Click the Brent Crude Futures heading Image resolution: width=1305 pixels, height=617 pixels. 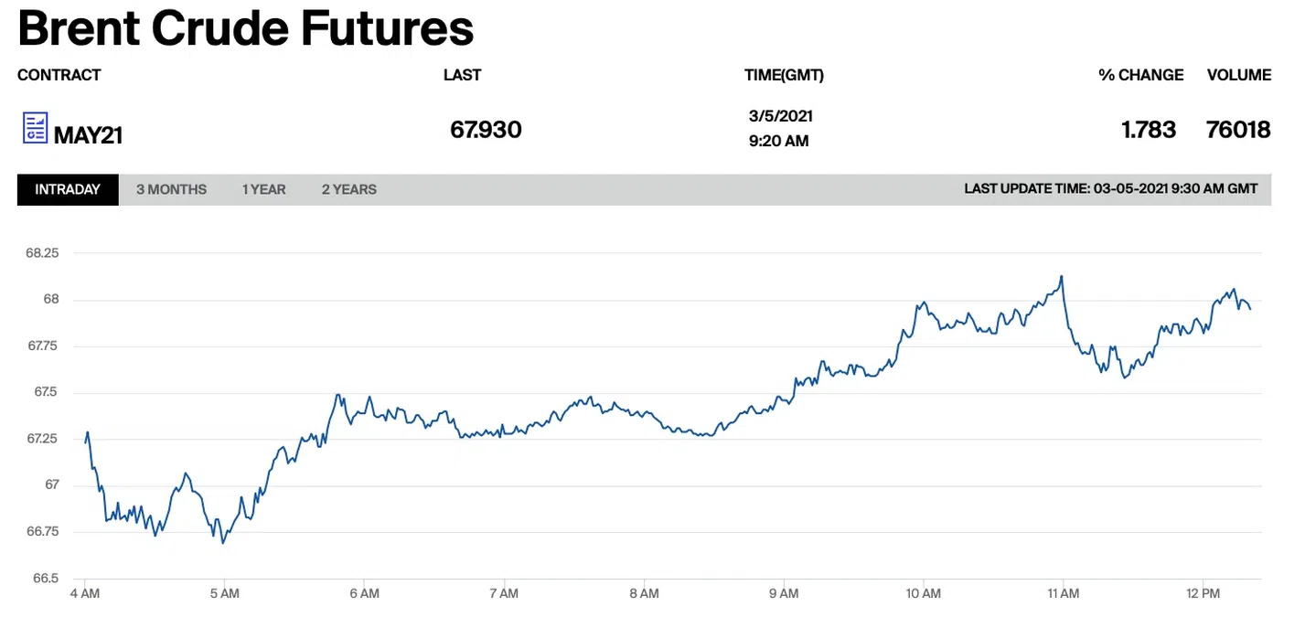pyautogui.click(x=245, y=28)
